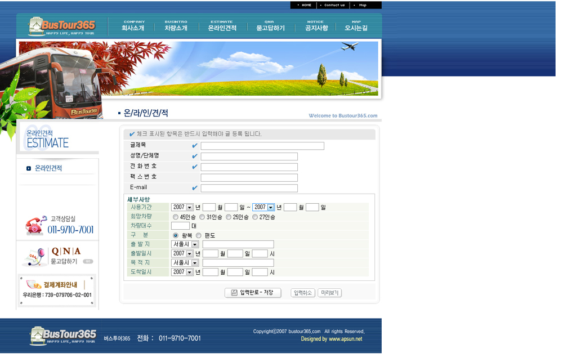The height and width of the screenshot is (362, 563).
Task: Go to the 공지사항 Notice menu
Action: pyautogui.click(x=316, y=25)
